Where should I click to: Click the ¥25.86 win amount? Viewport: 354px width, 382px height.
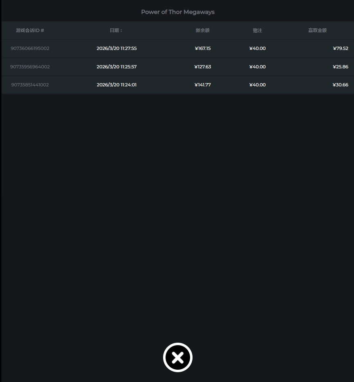tap(340, 67)
